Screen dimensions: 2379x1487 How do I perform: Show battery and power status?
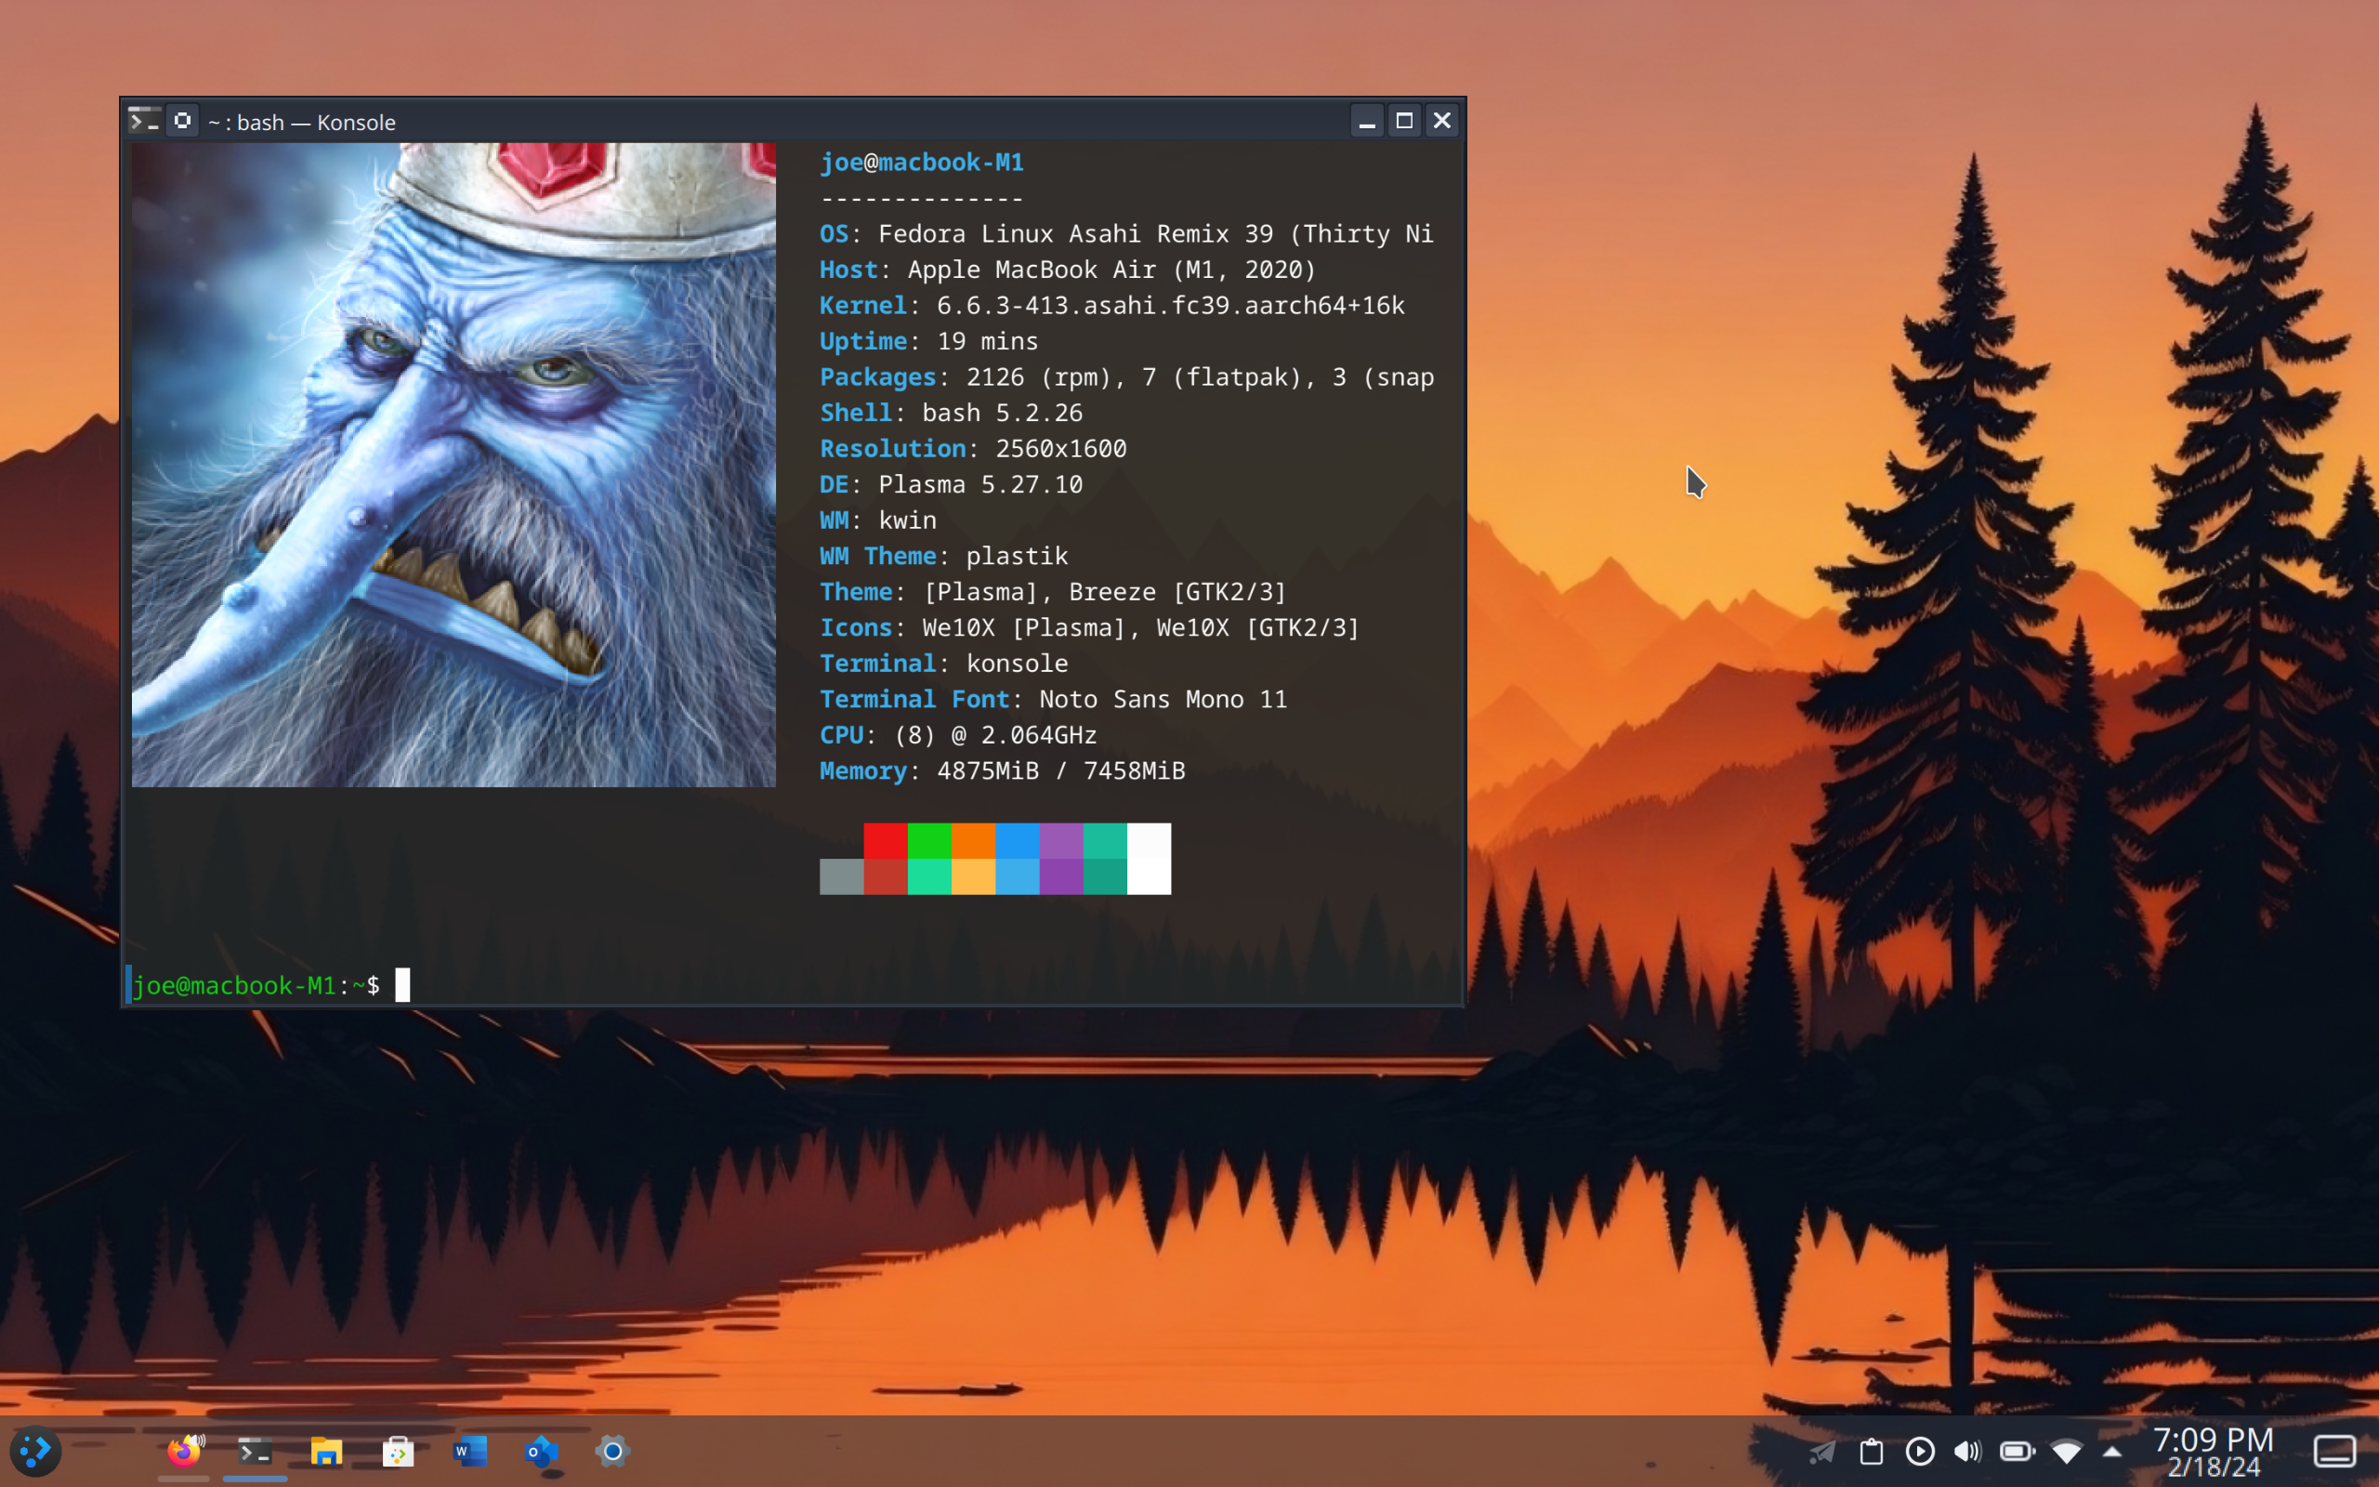(2017, 1451)
